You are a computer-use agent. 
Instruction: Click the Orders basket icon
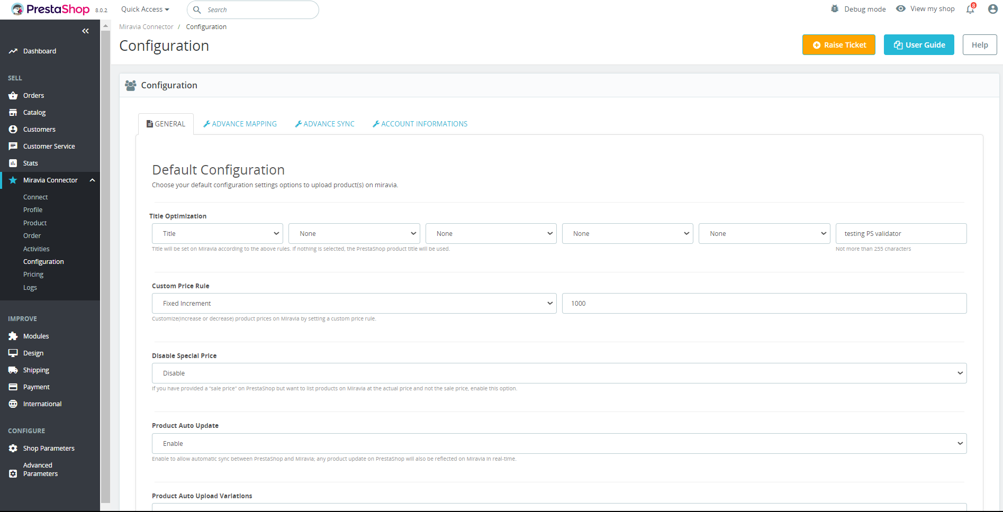coord(13,96)
